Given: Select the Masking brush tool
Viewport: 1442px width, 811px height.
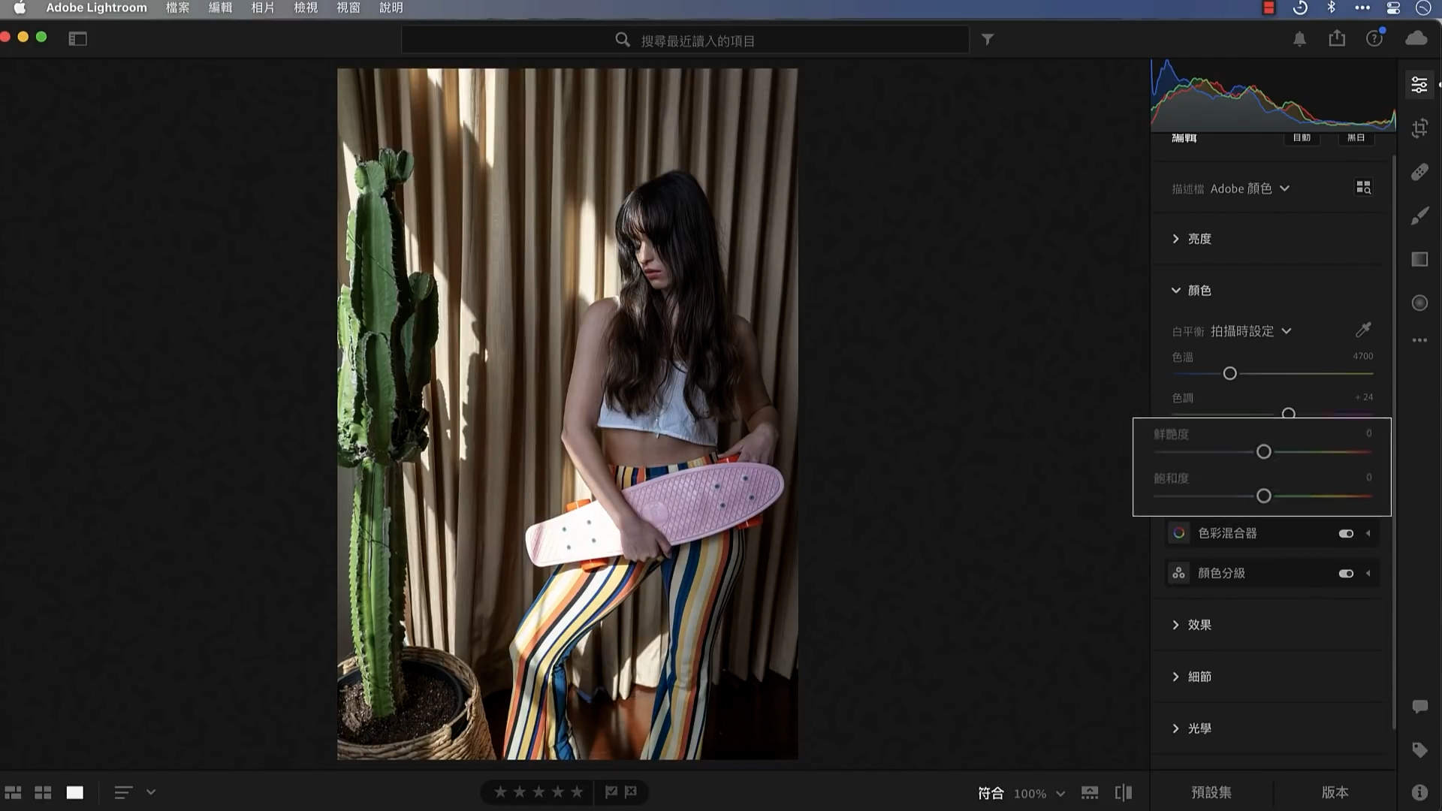Looking at the screenshot, I should click(1419, 215).
